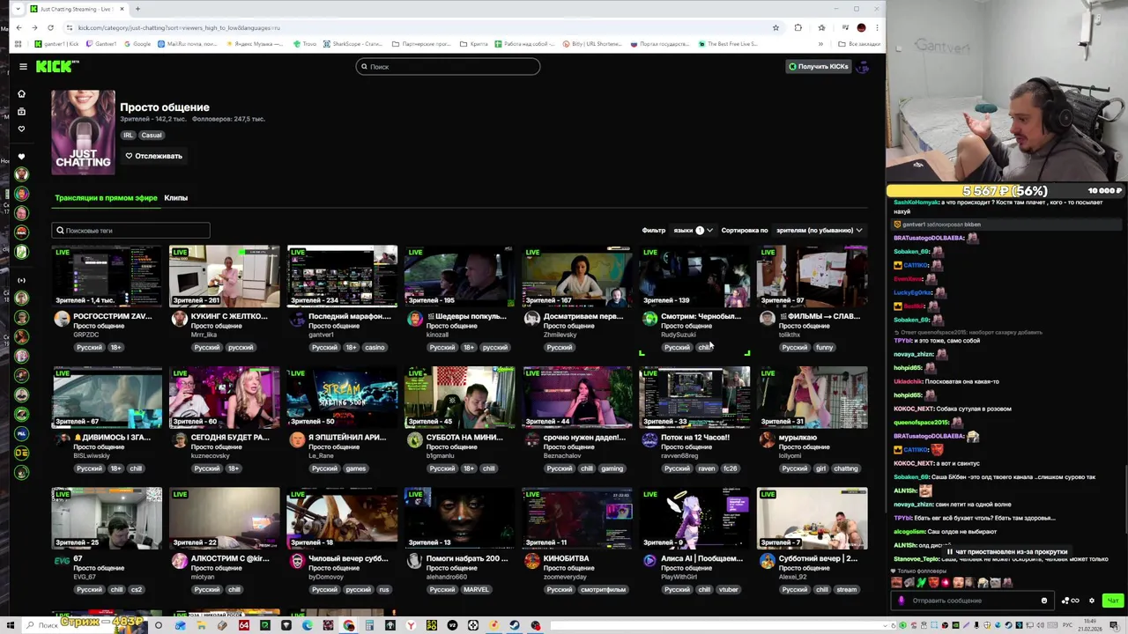1128x634 pixels.
Task: Open the Browse icon in left sidebar
Action: coord(21,112)
